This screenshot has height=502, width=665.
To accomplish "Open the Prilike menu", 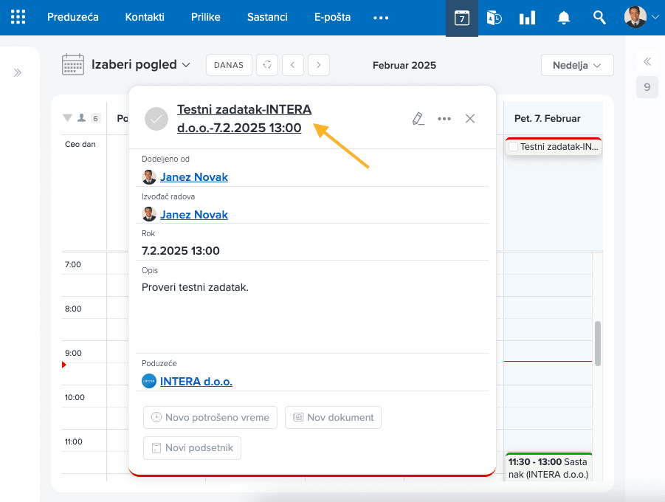I will (206, 17).
